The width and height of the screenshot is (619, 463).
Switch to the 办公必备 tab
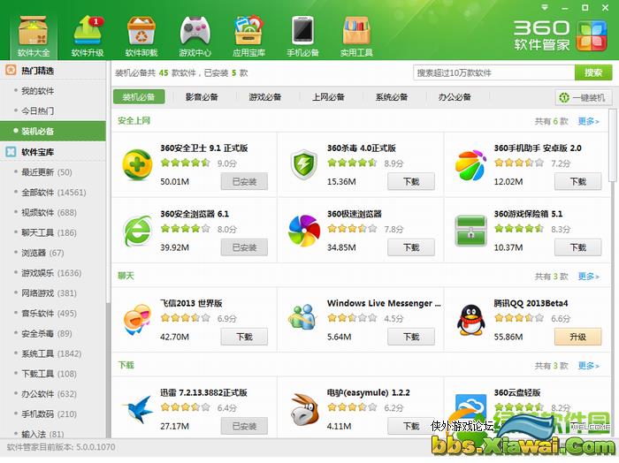(455, 96)
